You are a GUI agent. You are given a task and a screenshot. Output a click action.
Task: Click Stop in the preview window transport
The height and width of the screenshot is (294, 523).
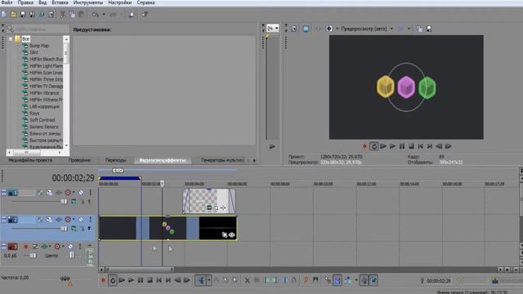pos(411,146)
